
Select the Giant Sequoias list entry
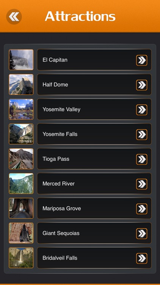pos(94,233)
